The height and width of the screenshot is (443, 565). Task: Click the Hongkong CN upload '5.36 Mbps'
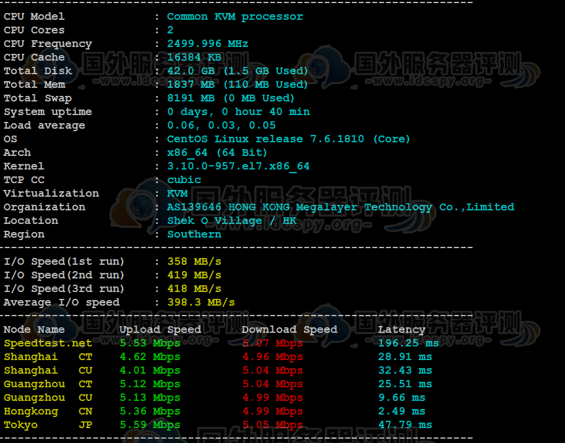(x=150, y=411)
